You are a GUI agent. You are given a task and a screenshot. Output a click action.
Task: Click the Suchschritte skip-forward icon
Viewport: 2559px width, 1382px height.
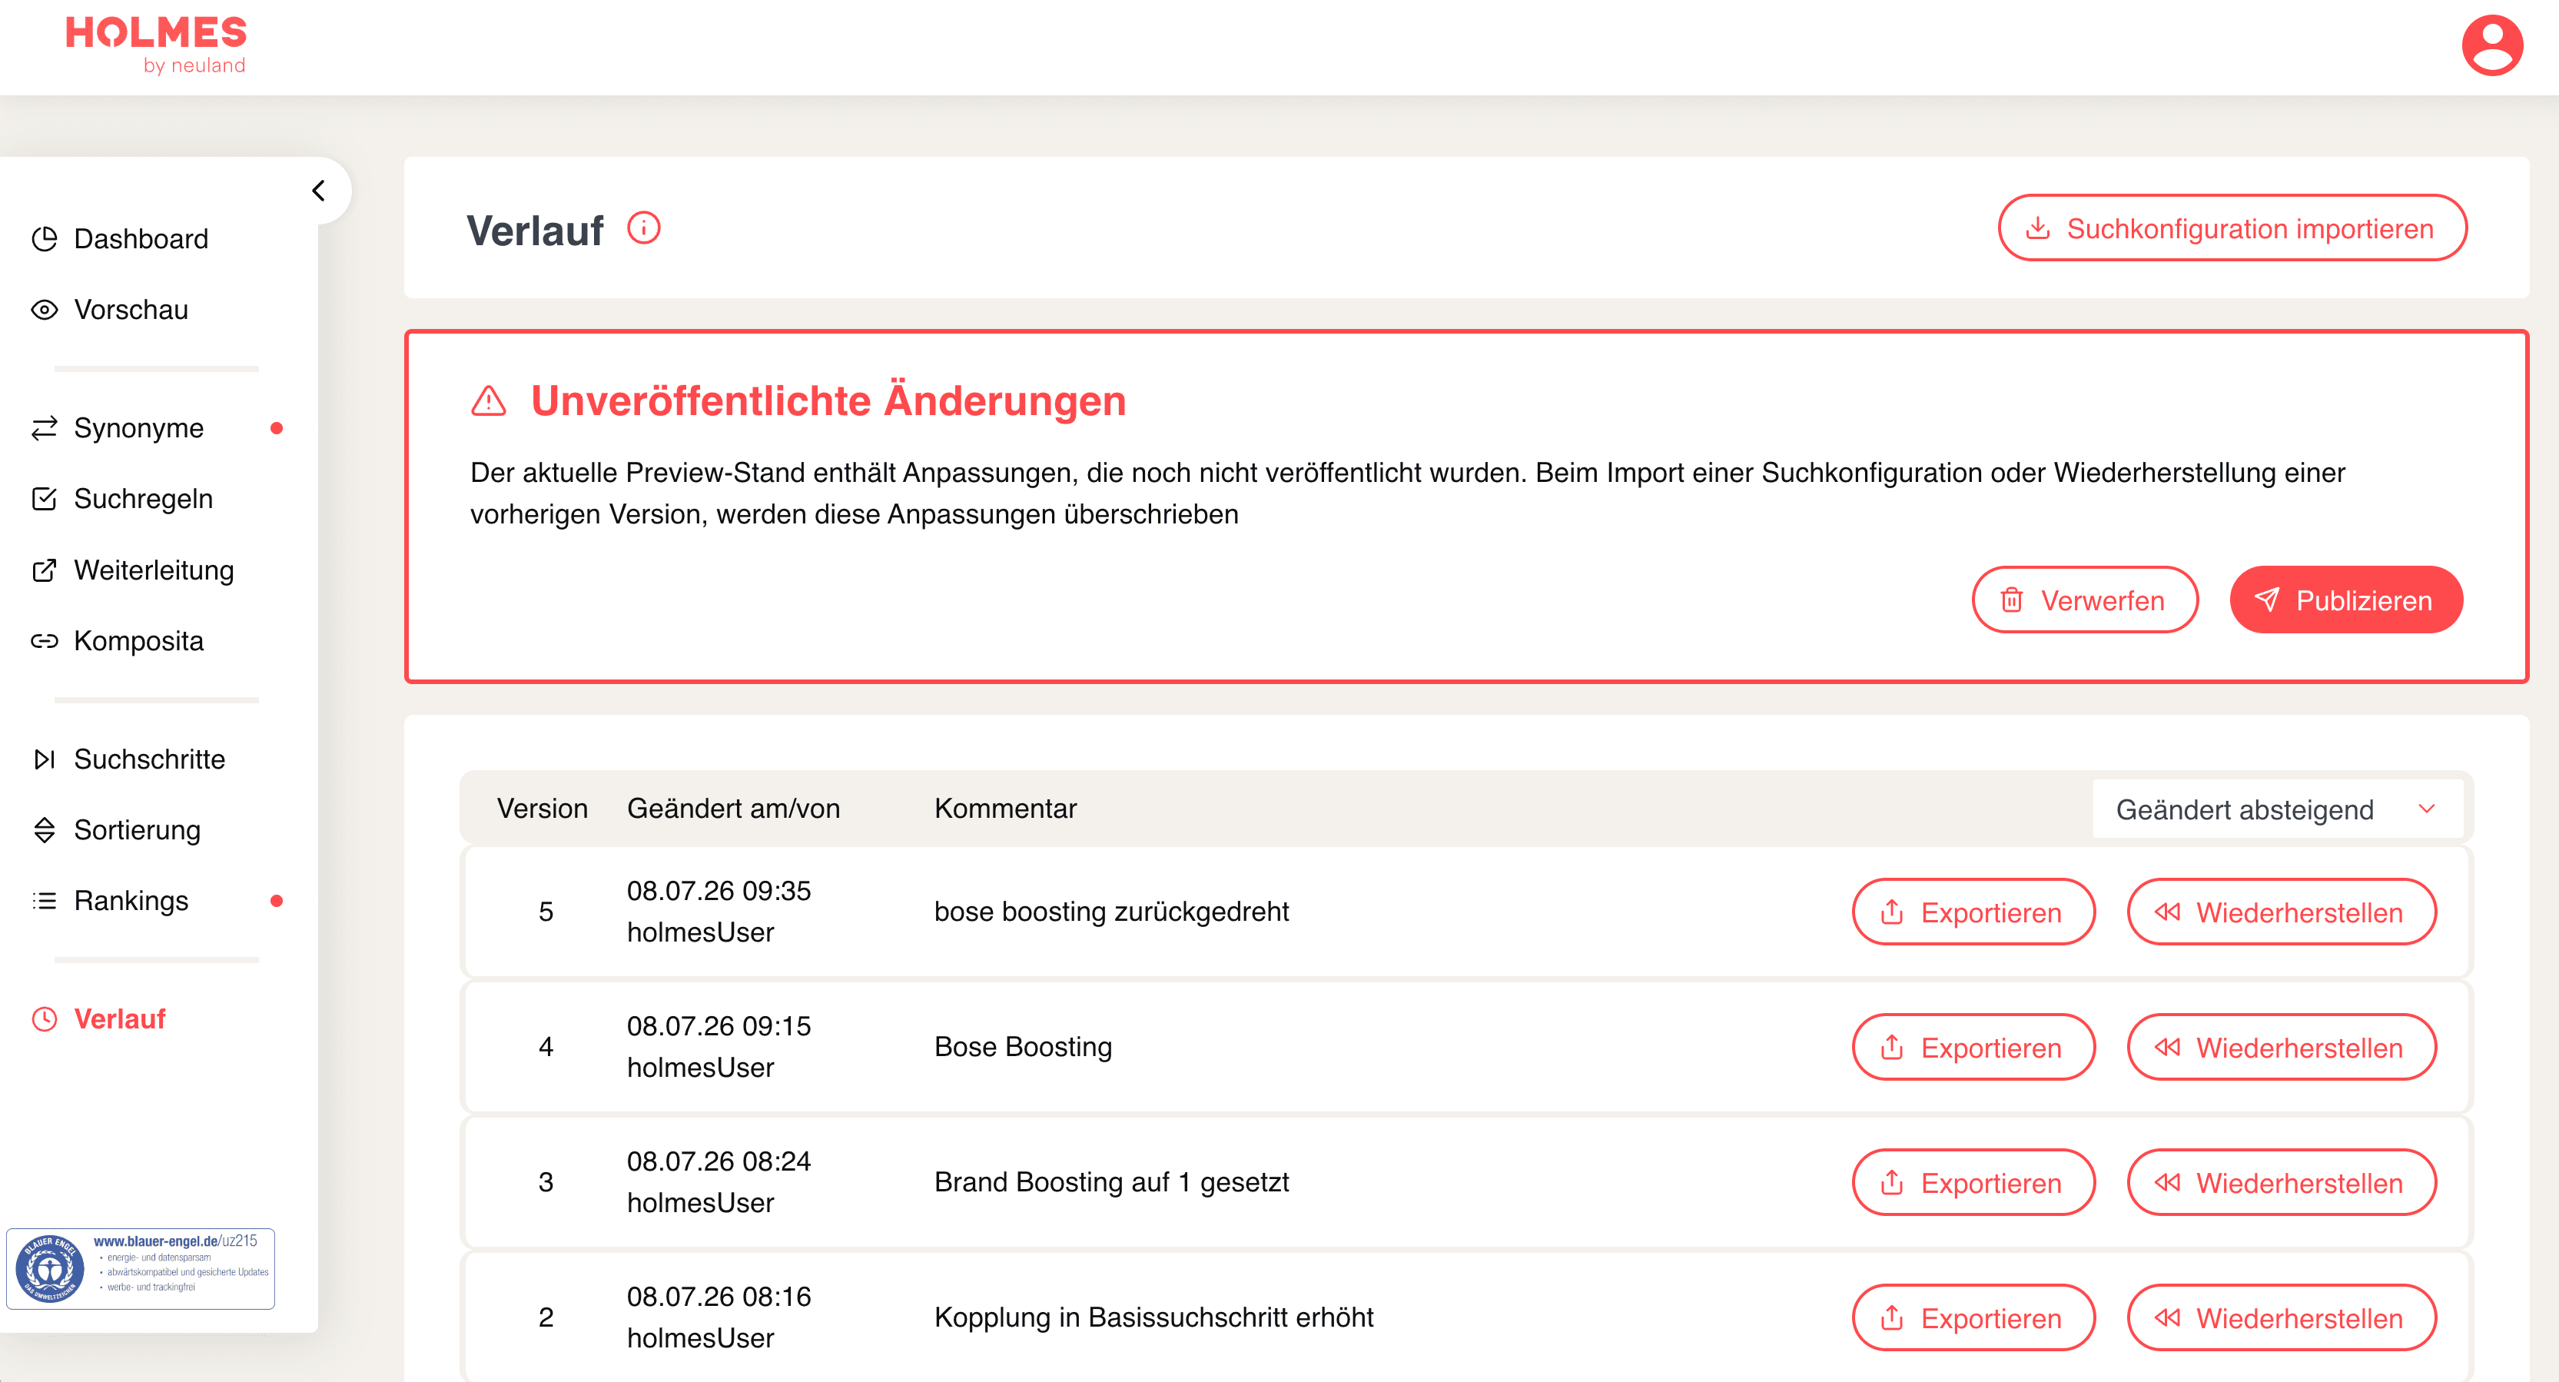[x=45, y=759]
